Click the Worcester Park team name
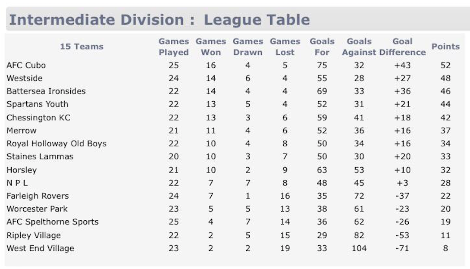 point(37,209)
